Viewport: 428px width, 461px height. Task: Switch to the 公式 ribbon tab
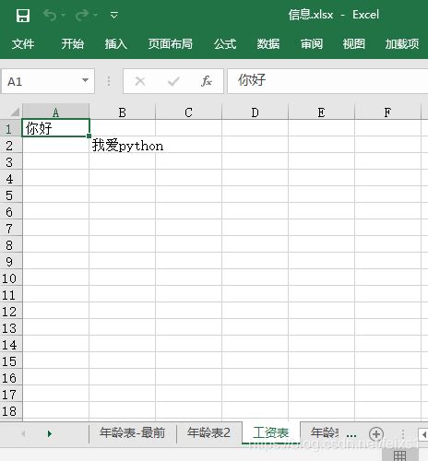coord(225,44)
